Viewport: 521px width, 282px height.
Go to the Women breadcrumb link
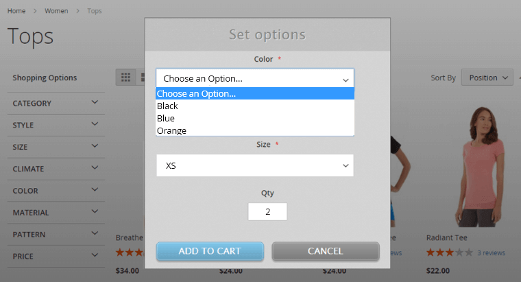point(56,11)
